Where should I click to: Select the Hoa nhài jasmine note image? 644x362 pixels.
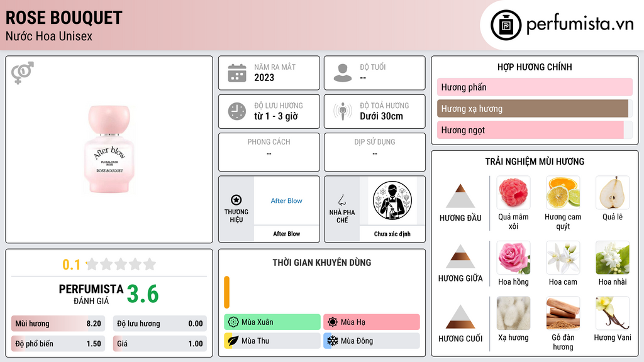tap(613, 257)
